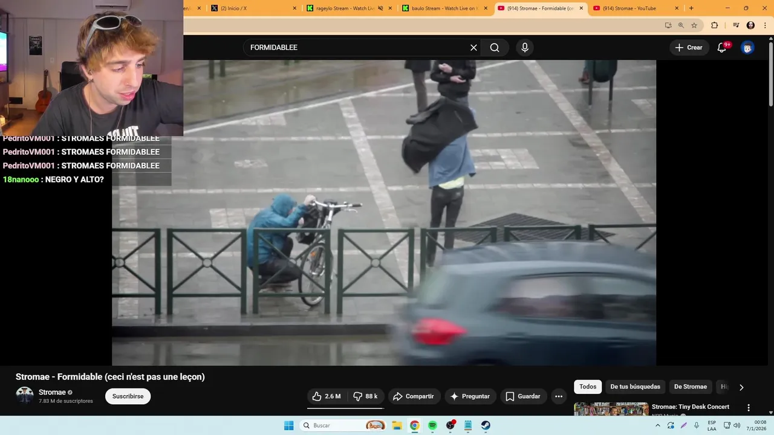Click the Windows taskbar Buscar box
The width and height of the screenshot is (774, 435).
tap(343, 425)
